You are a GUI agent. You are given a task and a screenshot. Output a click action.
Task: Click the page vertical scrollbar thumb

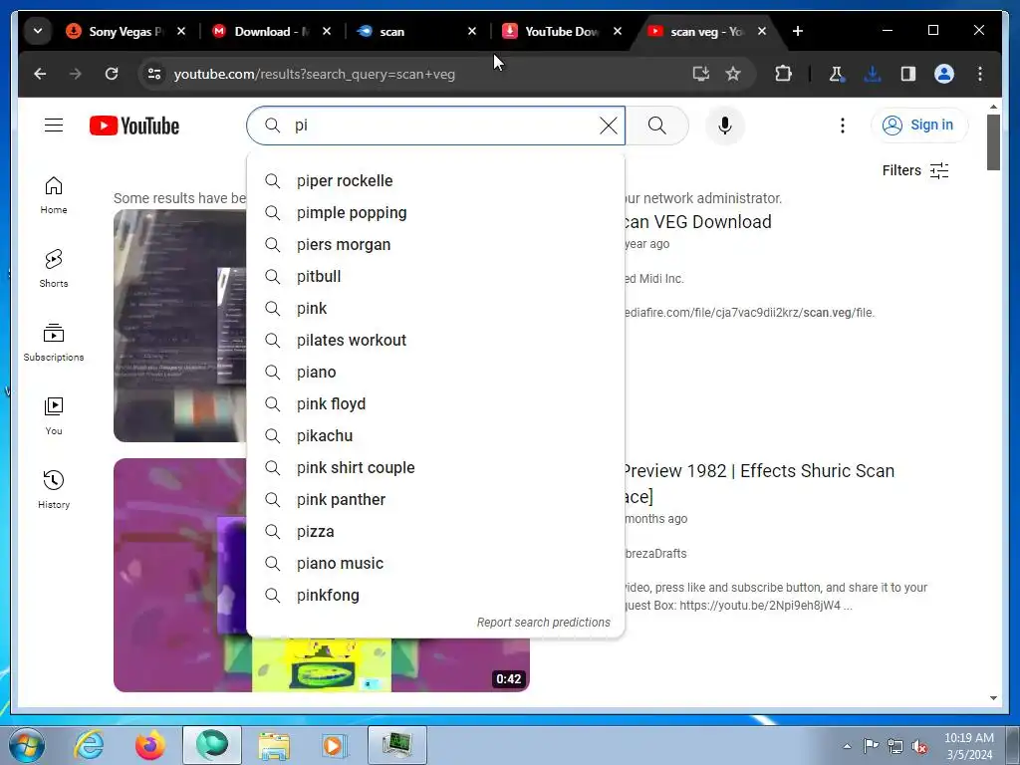point(993,141)
